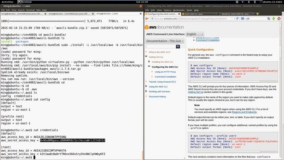
Task: Expand 'Using the AWS CLI' sidebar section
Action: [146, 86]
